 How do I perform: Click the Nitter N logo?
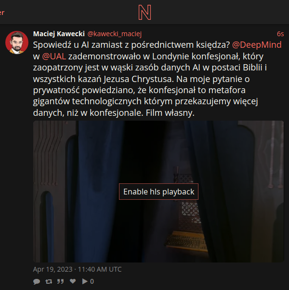pos(145,12)
